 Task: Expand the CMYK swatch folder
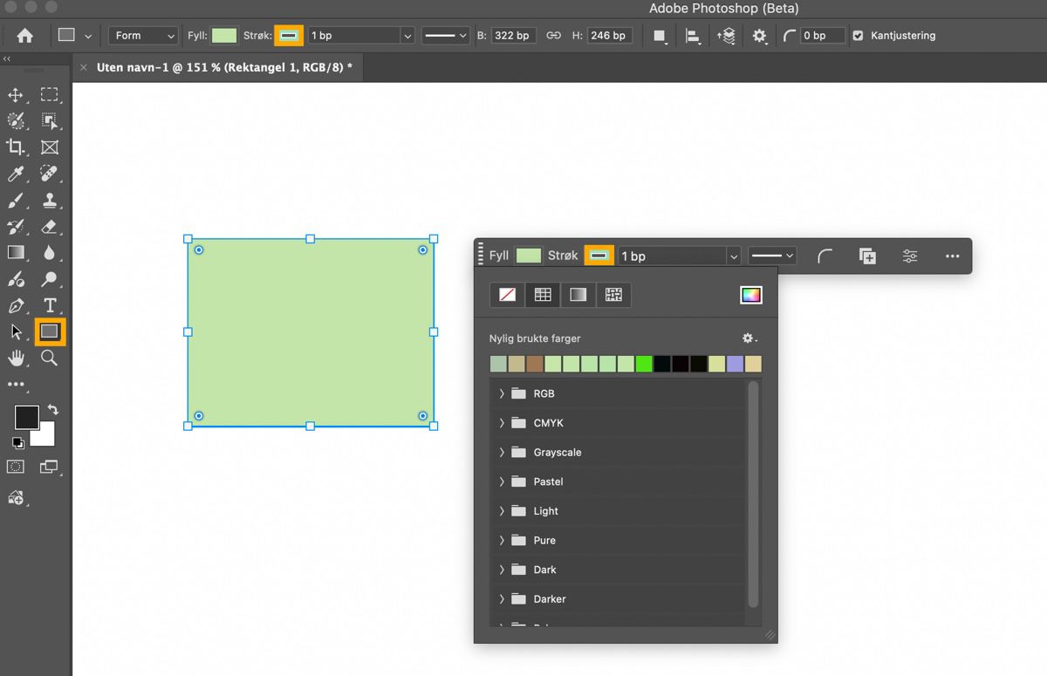point(502,423)
